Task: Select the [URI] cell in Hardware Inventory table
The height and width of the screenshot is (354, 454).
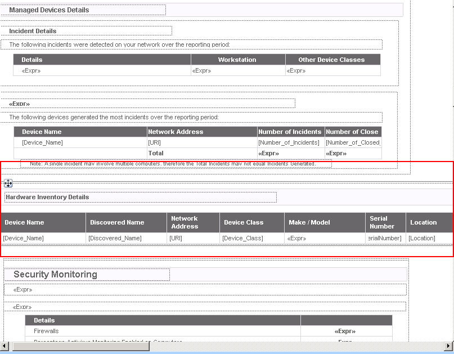Action: [x=193, y=238]
